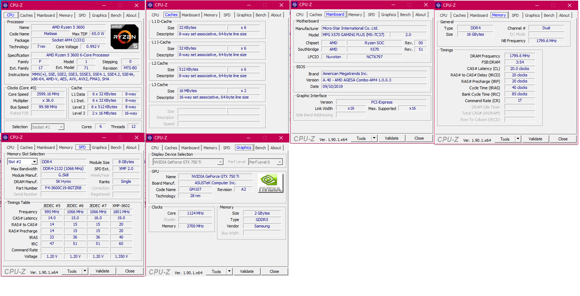This screenshot has width=580, height=296.
Task: Expand the Tools arrow in the Graphics window
Action: coord(229,271)
